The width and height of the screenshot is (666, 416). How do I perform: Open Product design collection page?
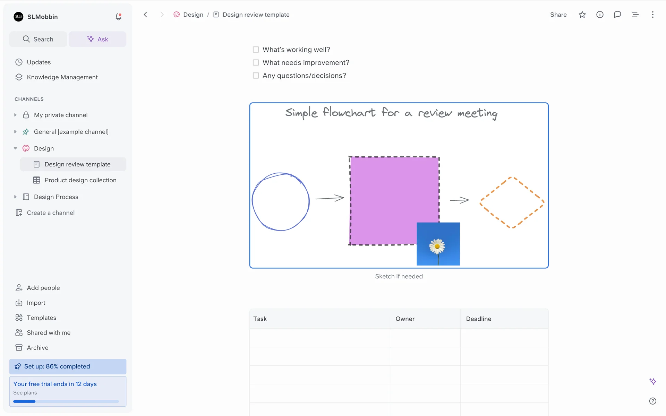[x=80, y=180]
